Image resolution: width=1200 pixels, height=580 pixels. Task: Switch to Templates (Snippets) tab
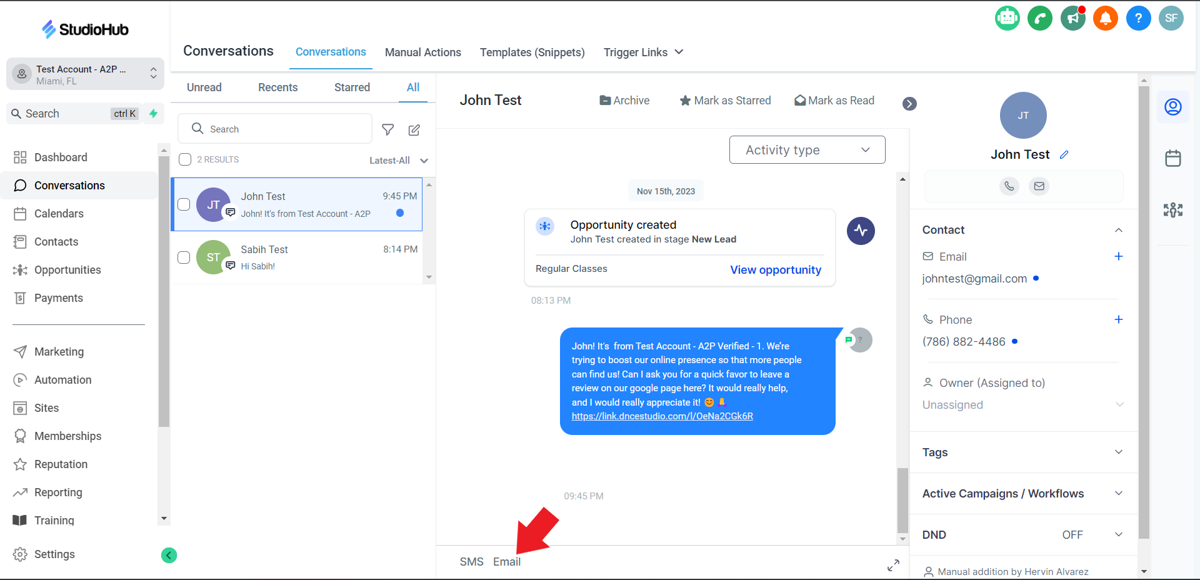pyautogui.click(x=532, y=52)
